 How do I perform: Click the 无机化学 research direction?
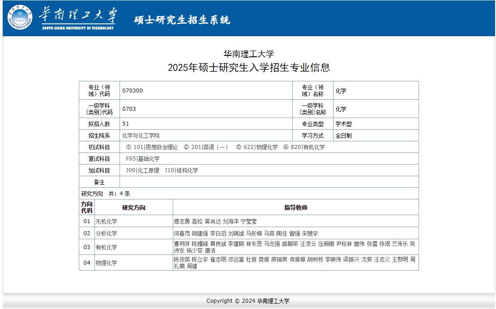(x=106, y=221)
